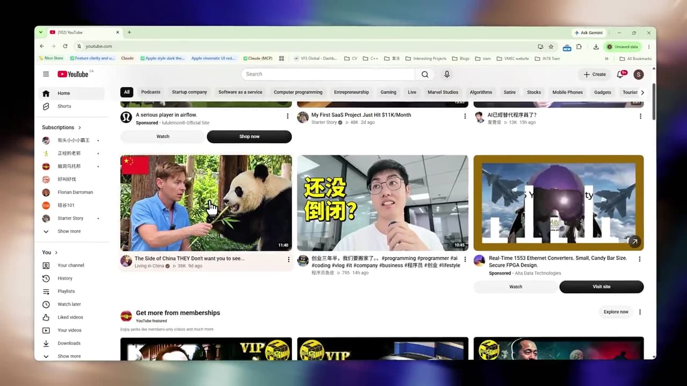
Task: Click Living in China channel avatar
Action: 126,261
